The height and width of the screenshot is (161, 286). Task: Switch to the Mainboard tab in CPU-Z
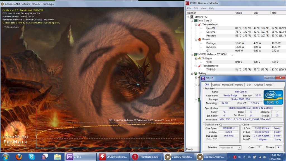(227, 85)
